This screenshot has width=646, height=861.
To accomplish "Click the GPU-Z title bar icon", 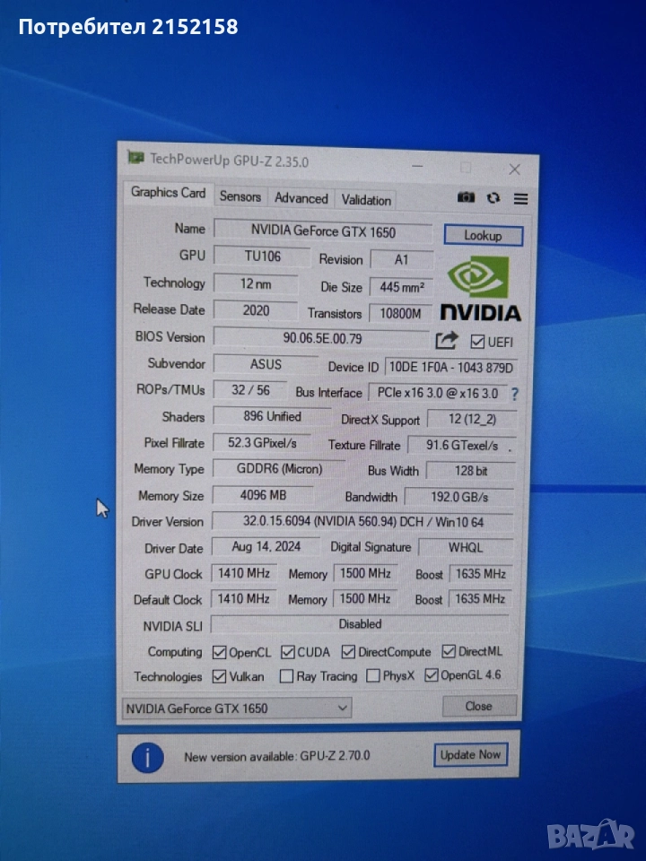I will pos(135,158).
